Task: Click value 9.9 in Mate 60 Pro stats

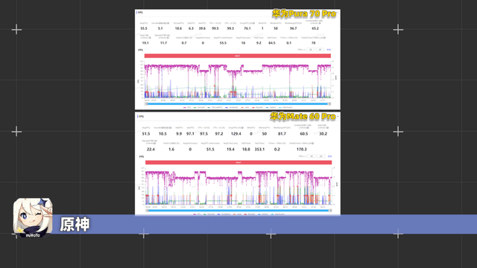Action: click(x=179, y=134)
